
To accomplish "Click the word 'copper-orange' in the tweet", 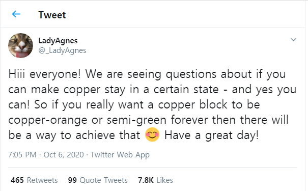I will point(48,120).
